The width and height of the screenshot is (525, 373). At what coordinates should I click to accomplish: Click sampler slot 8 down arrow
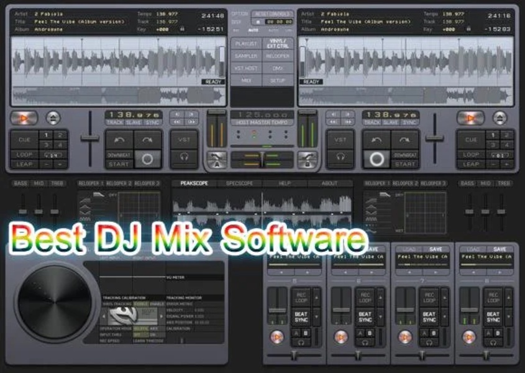(509, 316)
